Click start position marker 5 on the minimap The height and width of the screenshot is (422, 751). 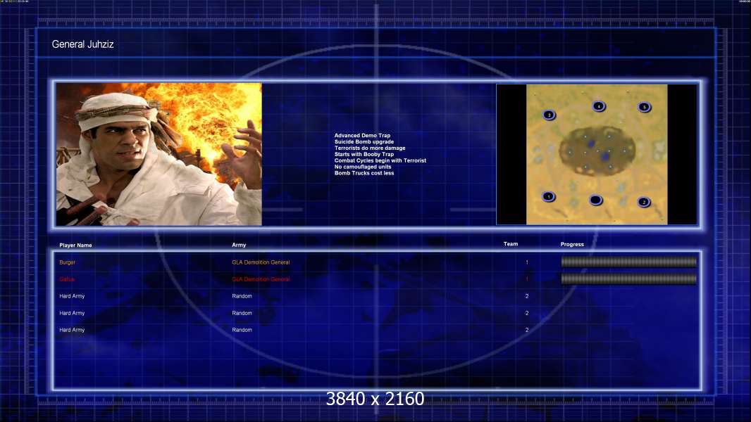click(644, 107)
